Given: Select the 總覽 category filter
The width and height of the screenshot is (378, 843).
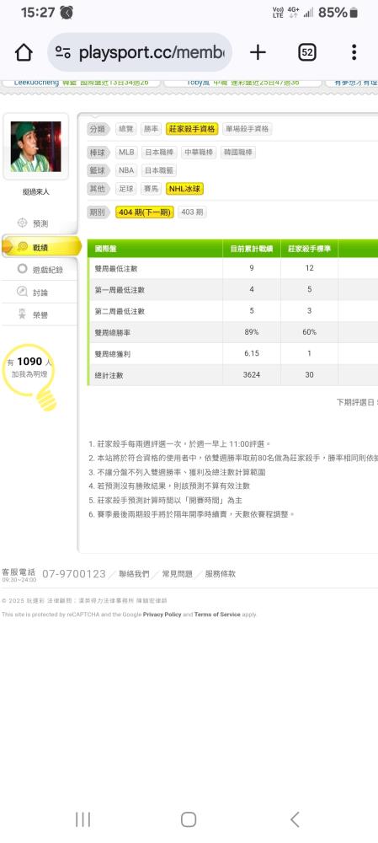Looking at the screenshot, I should 125,129.
